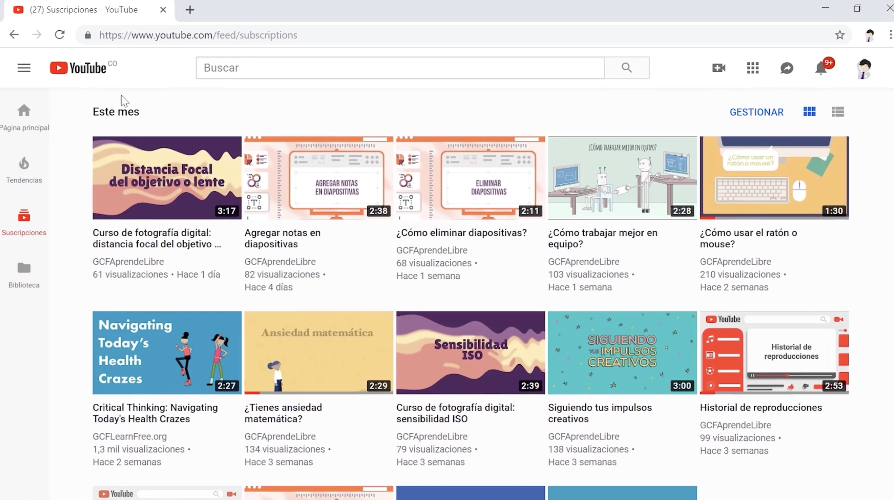Image resolution: width=894 pixels, height=500 pixels.
Task: Click the GESTIONAR link
Action: coord(757,112)
